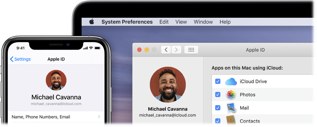This screenshot has height=127, width=317.
Task: Click Michael Cavanna name in Mac window
Action: point(168,109)
